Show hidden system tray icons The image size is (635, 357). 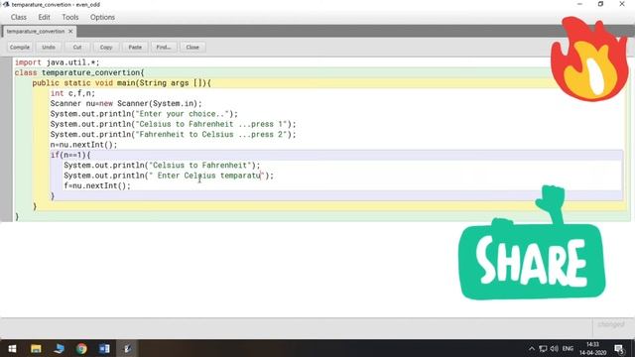(x=532, y=348)
